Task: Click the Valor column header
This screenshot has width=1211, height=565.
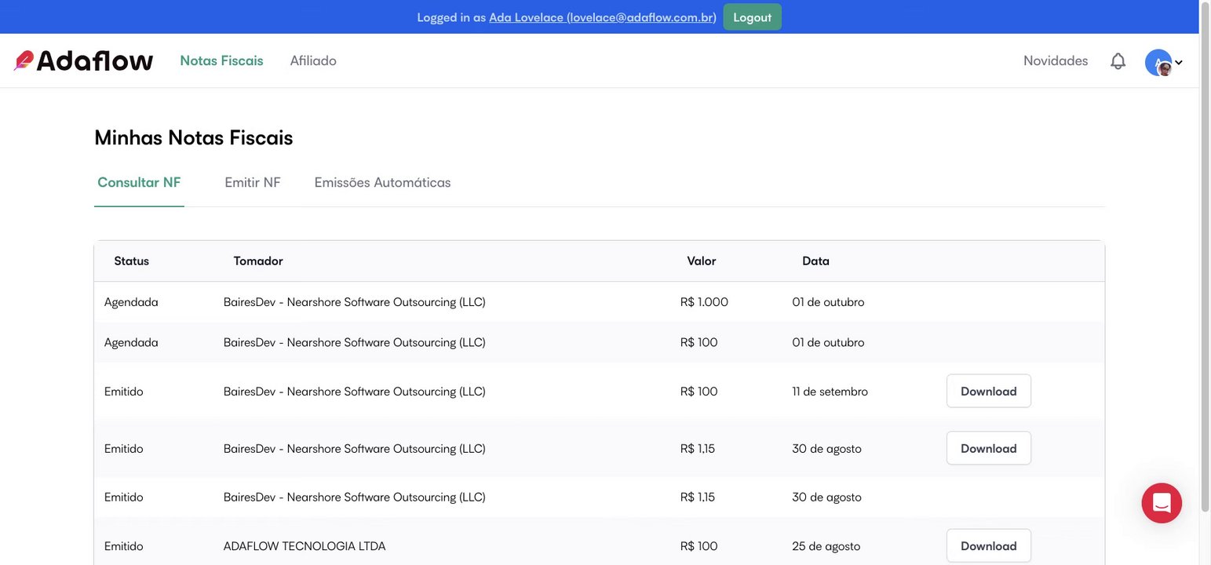Action: pos(701,261)
